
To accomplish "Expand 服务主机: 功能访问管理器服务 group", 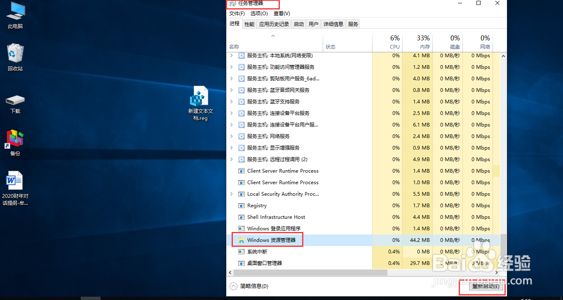I will (231, 67).
